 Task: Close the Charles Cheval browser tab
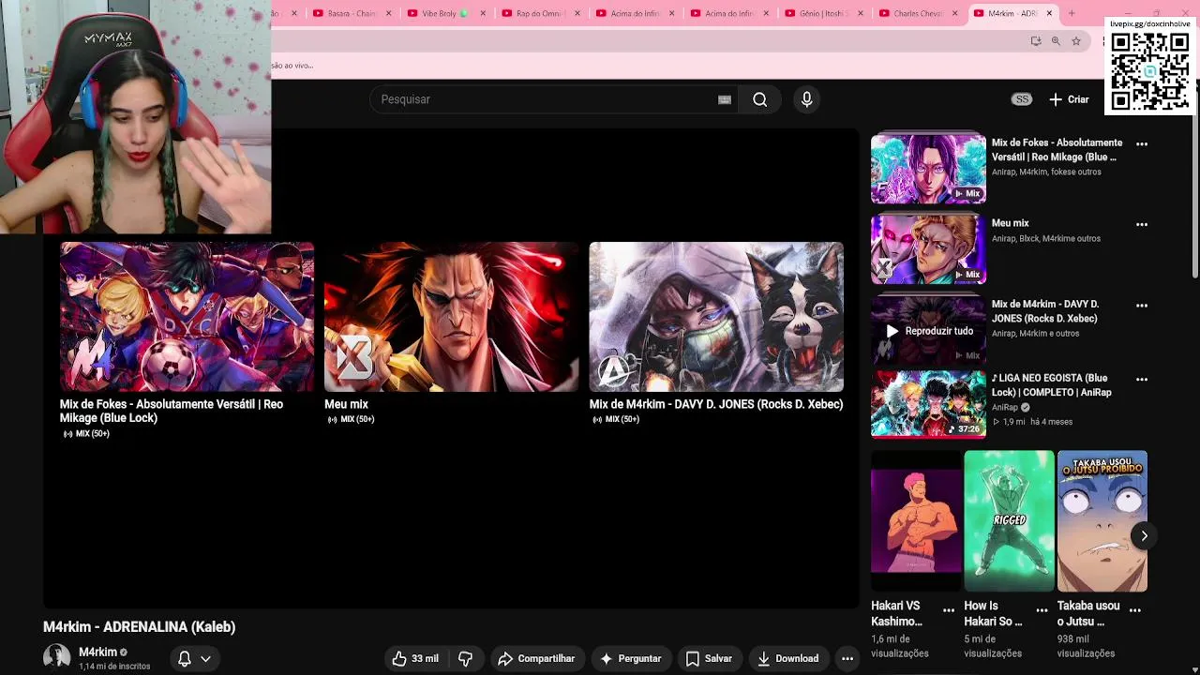[x=955, y=14]
